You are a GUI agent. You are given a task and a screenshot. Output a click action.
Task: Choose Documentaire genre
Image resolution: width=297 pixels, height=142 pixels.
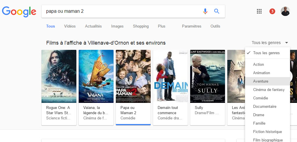pos(267,106)
